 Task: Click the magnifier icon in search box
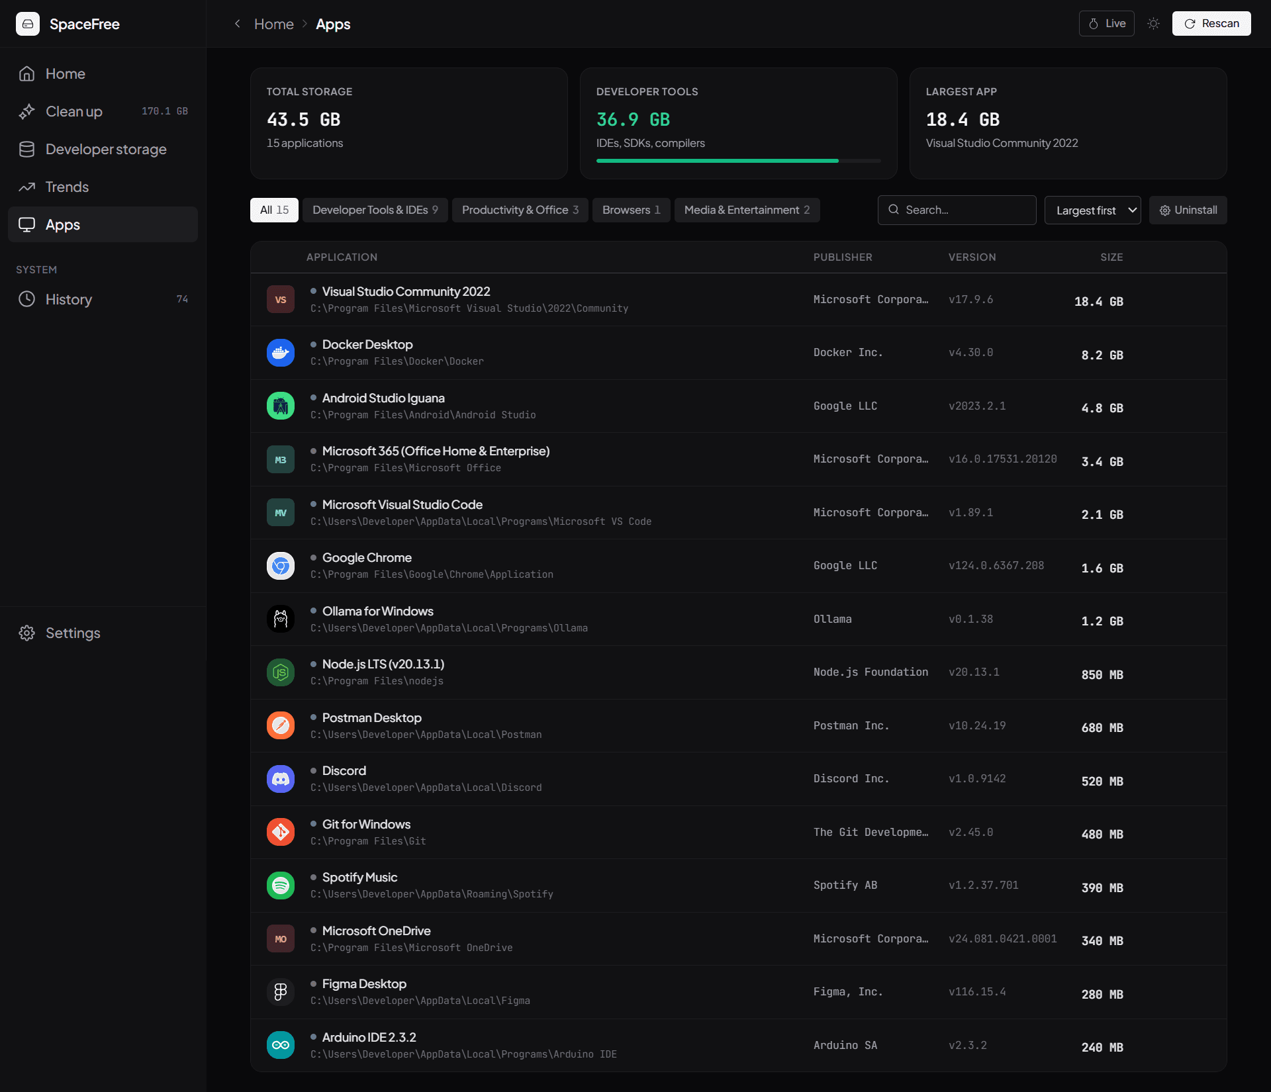(894, 210)
